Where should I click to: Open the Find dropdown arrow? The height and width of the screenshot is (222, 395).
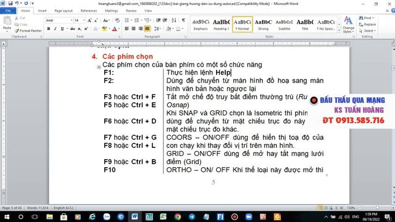pyautogui.click(x=373, y=18)
